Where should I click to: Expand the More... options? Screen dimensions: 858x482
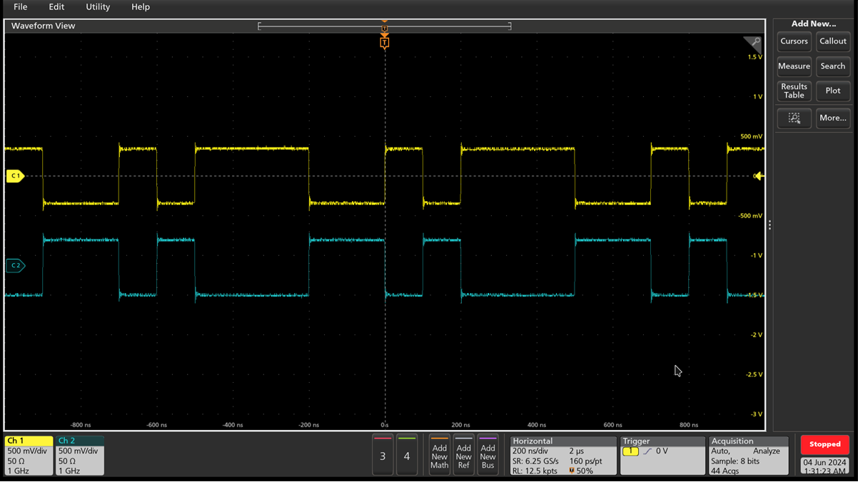[832, 118]
